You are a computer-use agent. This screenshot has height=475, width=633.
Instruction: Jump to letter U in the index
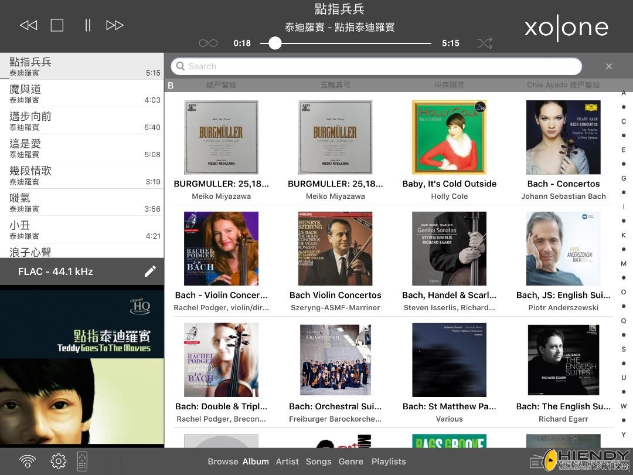pyautogui.click(x=624, y=378)
